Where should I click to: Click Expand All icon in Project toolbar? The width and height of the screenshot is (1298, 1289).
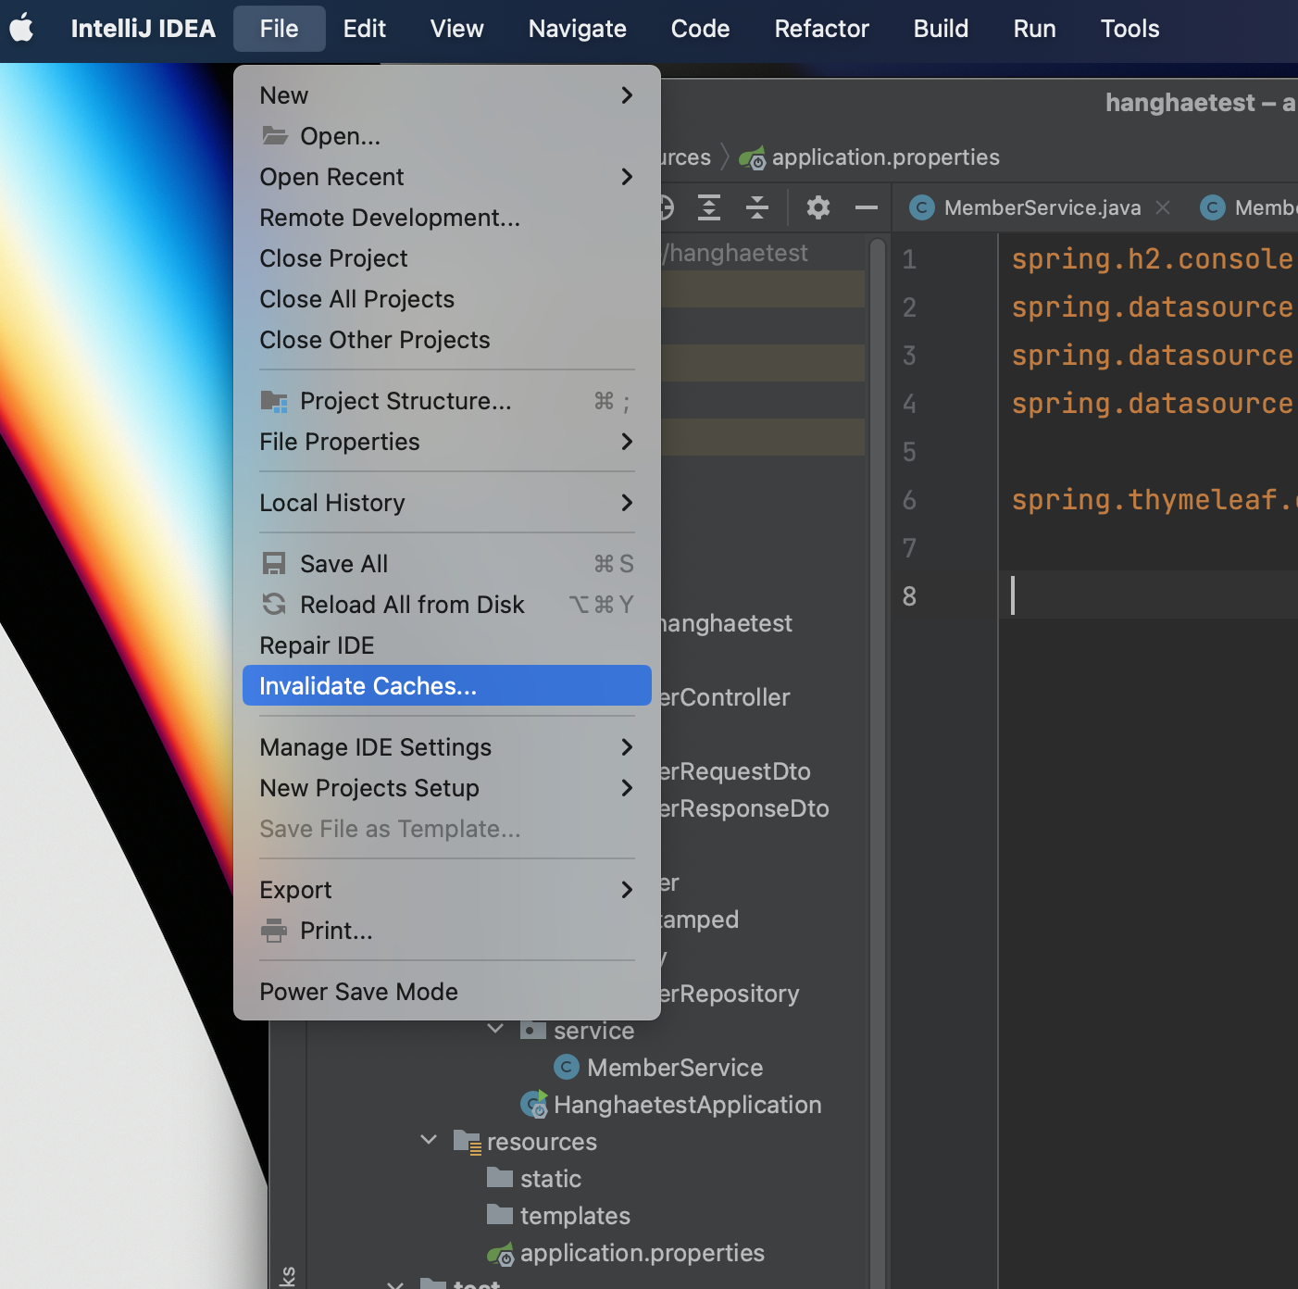click(709, 207)
